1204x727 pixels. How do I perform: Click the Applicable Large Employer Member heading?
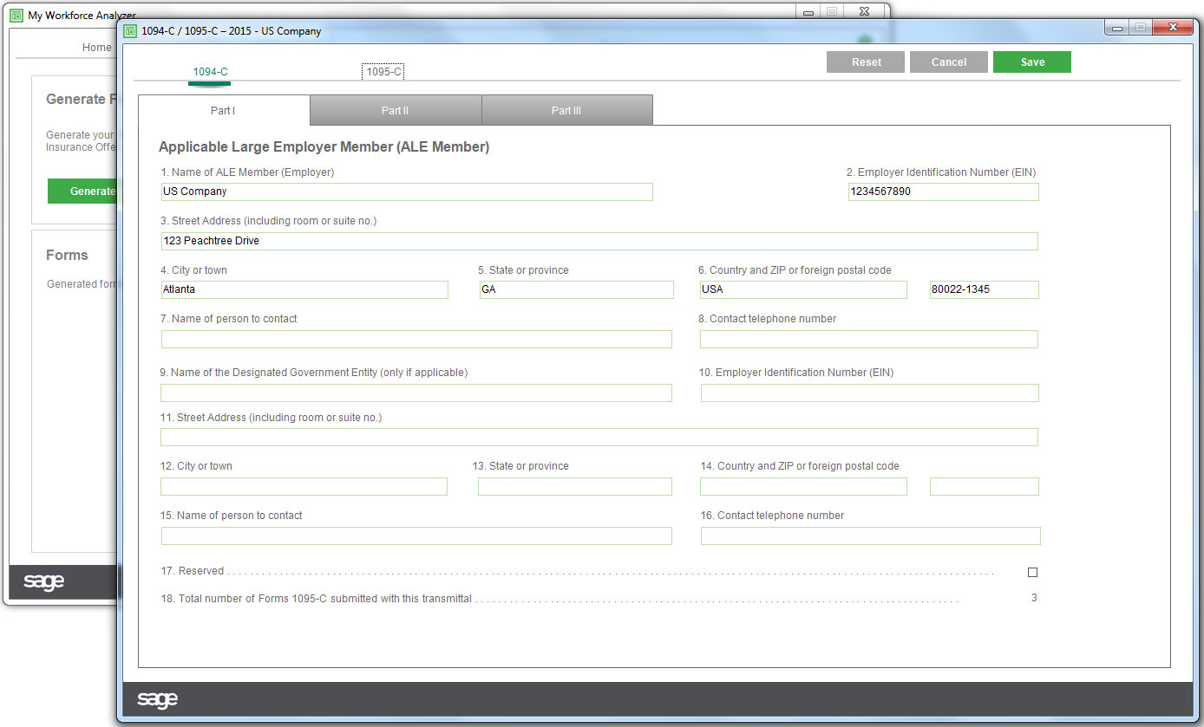point(324,147)
